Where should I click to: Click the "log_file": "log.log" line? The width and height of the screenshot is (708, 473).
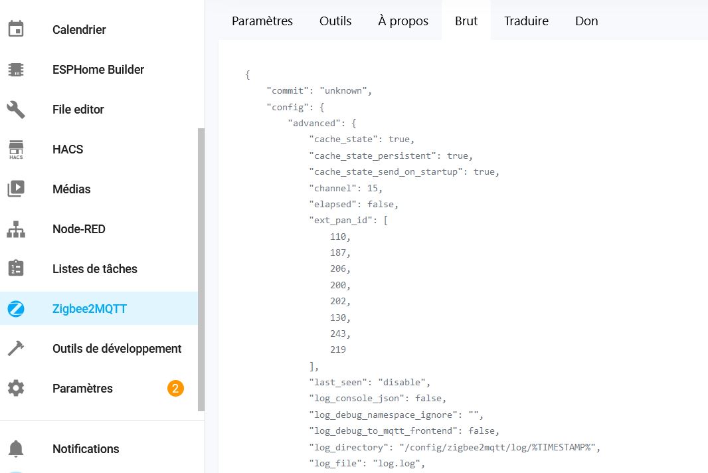click(367, 464)
